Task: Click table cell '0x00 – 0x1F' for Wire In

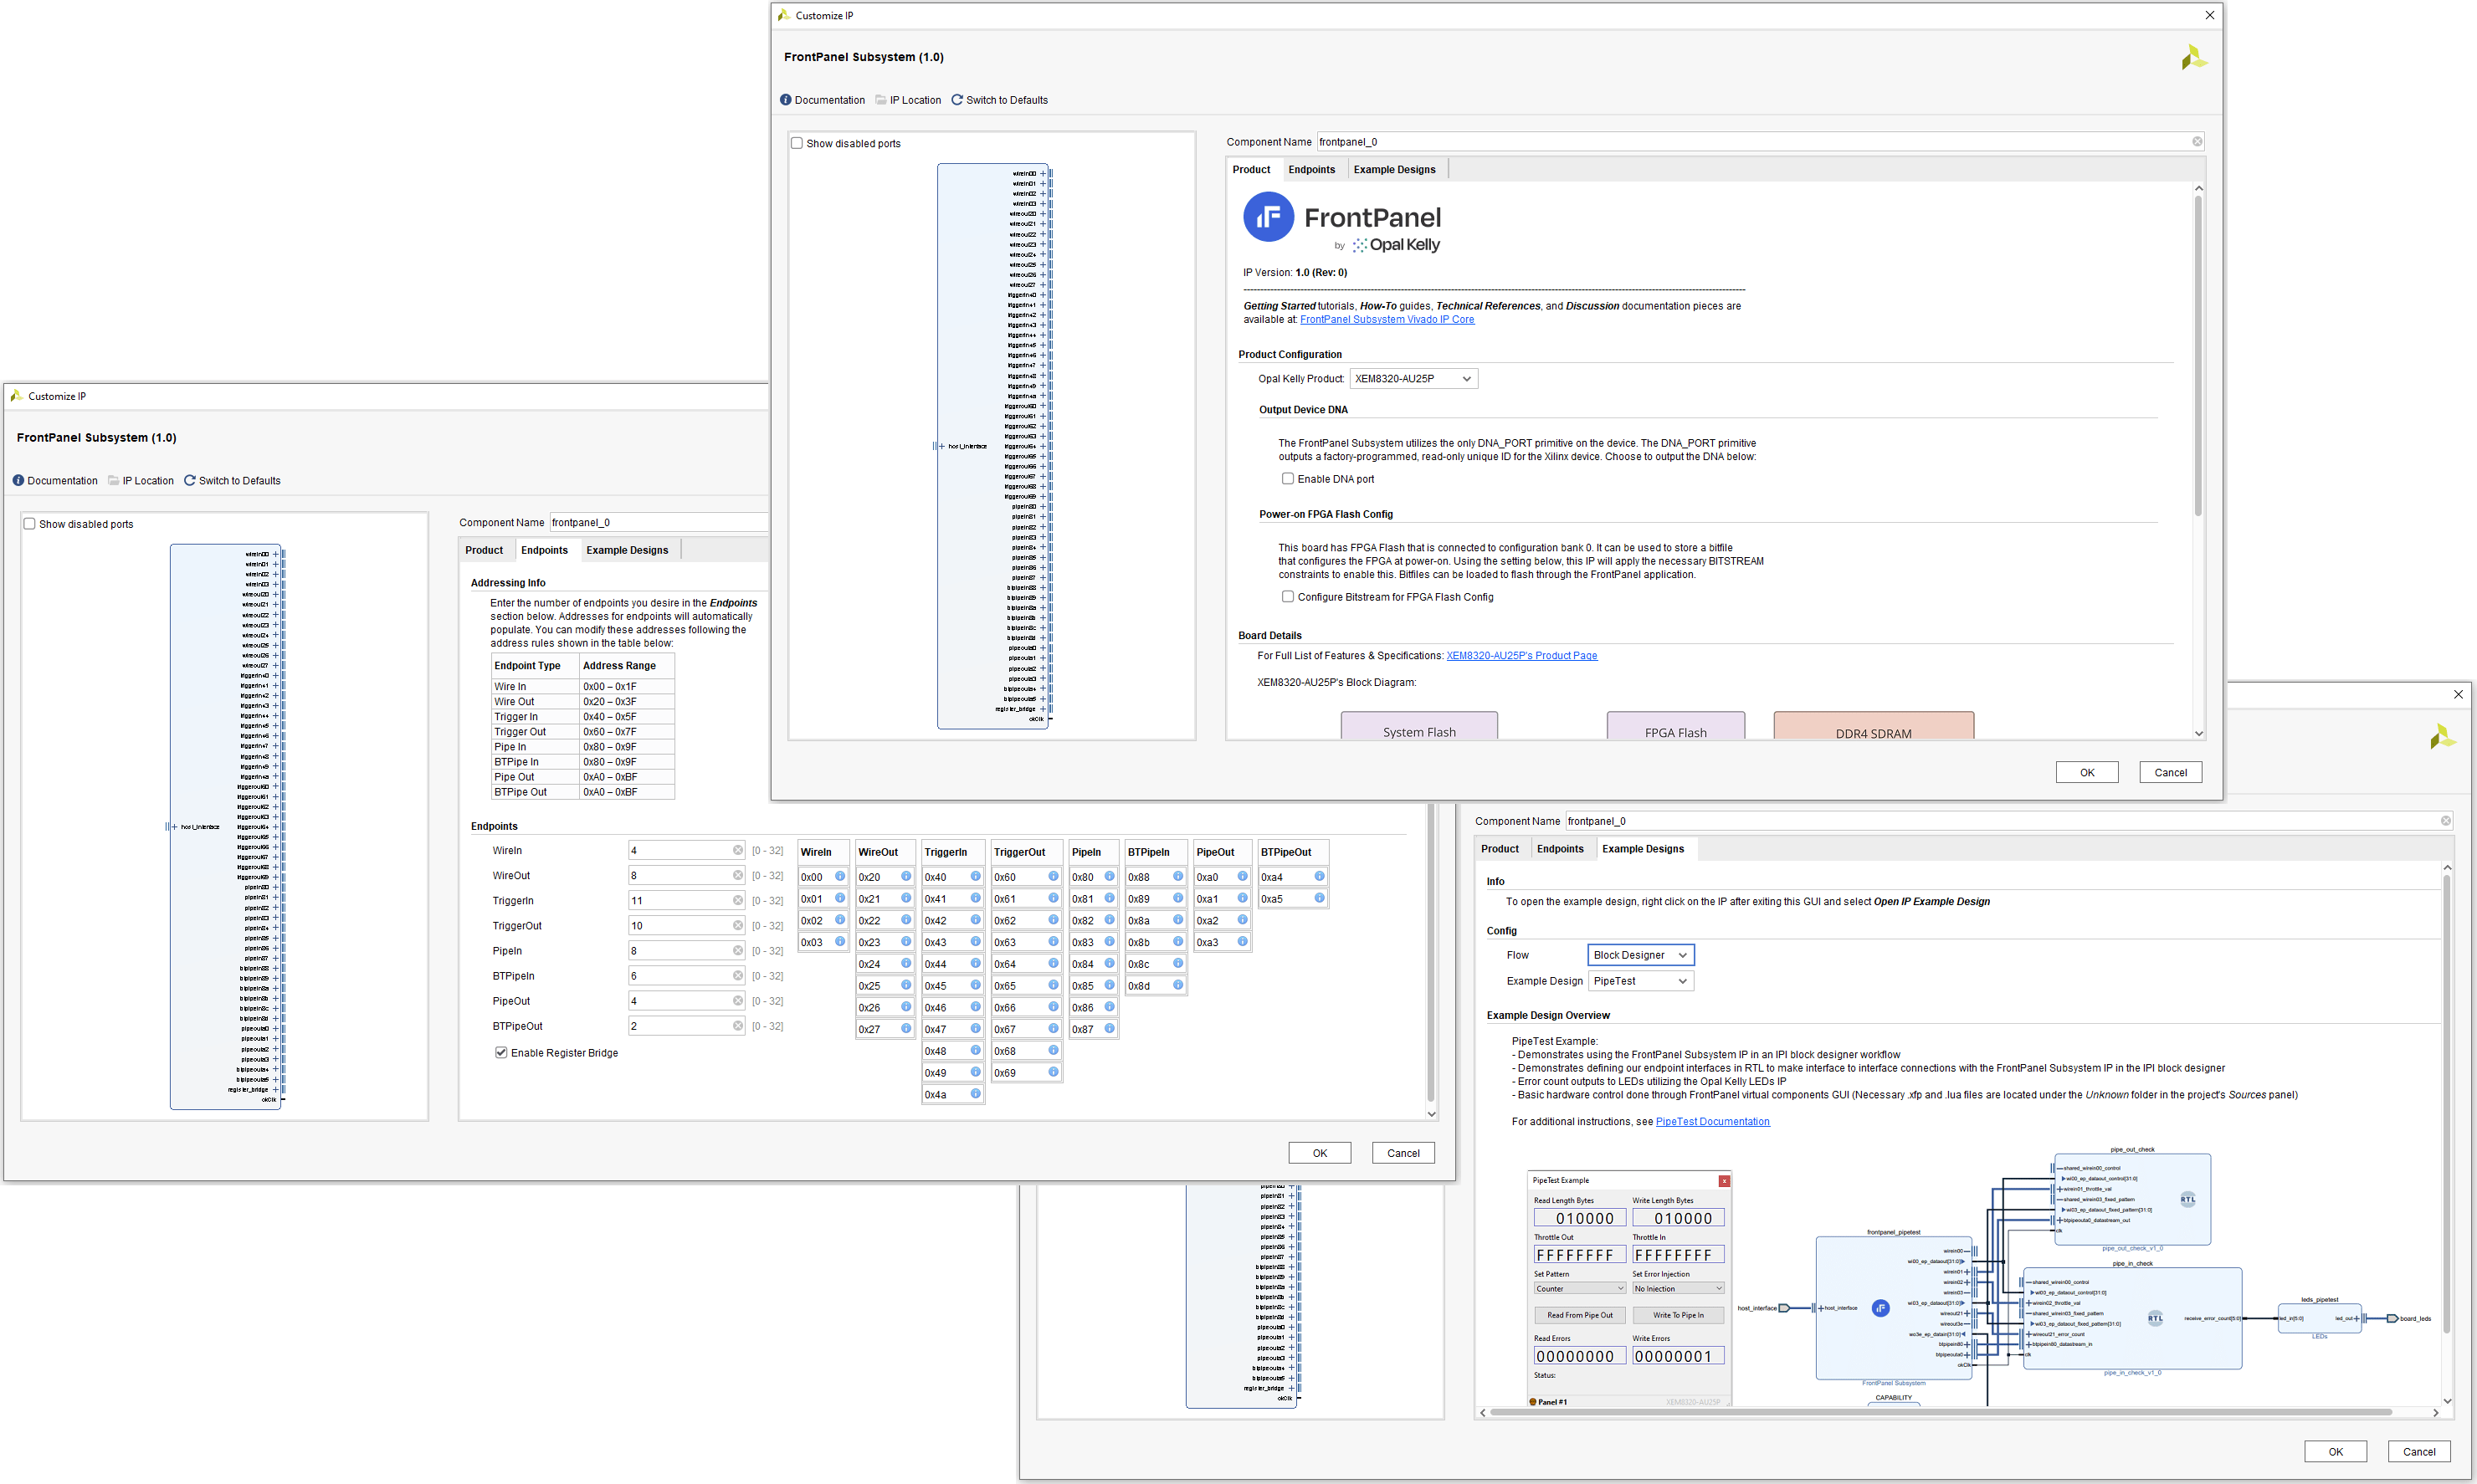Action: pyautogui.click(x=626, y=687)
